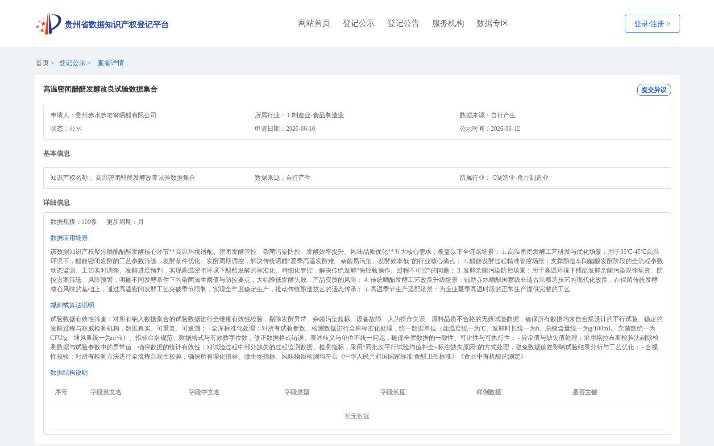Image resolution: width=714 pixels, height=446 pixels.
Task: Click 字段中文名 column header
Action: tap(204, 392)
